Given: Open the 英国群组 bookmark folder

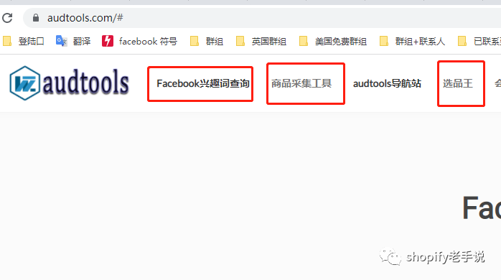Looking at the screenshot, I should (261, 41).
